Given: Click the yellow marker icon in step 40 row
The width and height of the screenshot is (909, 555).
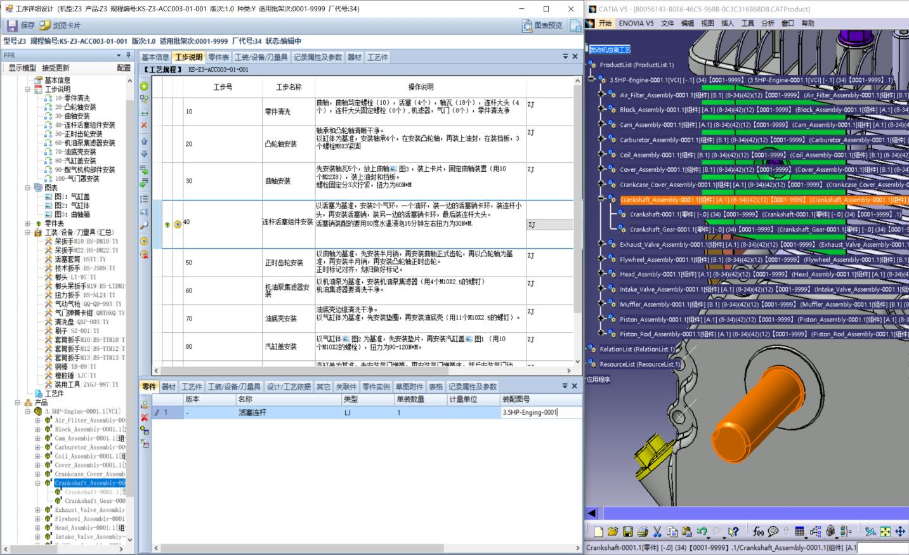Looking at the screenshot, I should point(178,225).
